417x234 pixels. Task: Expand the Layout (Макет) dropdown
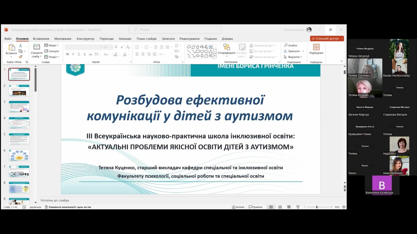point(52,45)
